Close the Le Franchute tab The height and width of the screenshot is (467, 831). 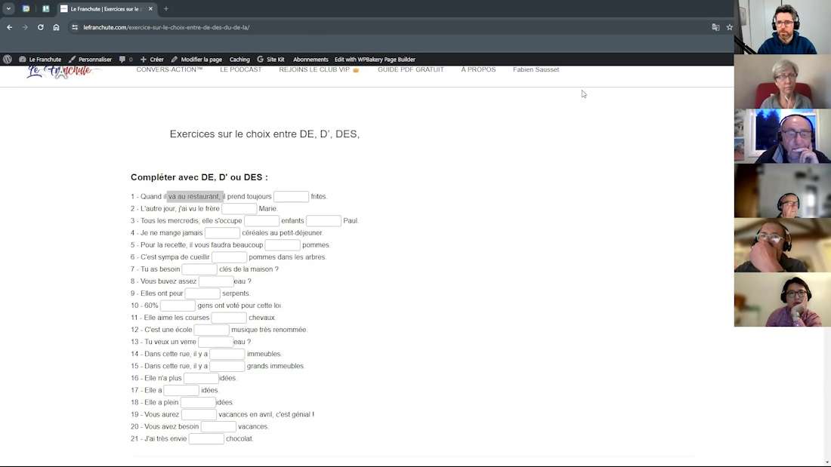coord(150,9)
